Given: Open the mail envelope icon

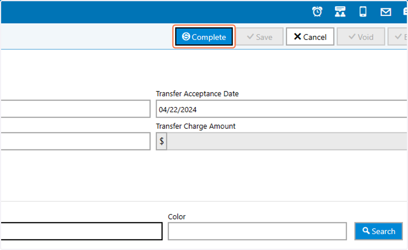Looking at the screenshot, I should pyautogui.click(x=386, y=12).
